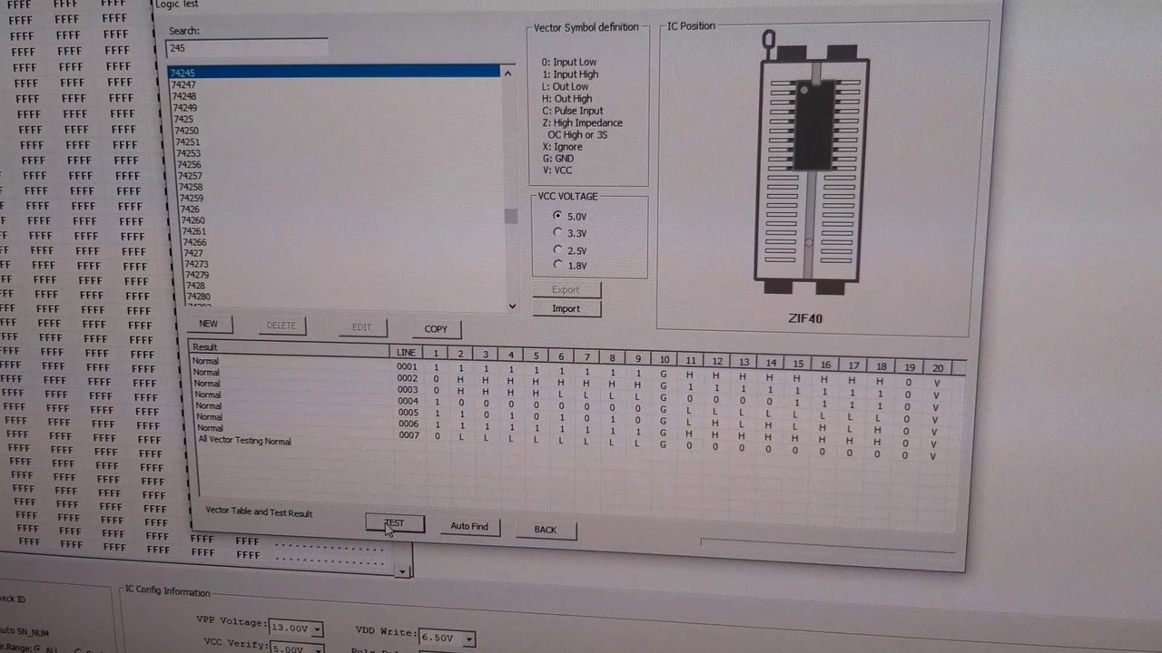Click the COPY button
This screenshot has height=653, width=1162.
tap(436, 329)
